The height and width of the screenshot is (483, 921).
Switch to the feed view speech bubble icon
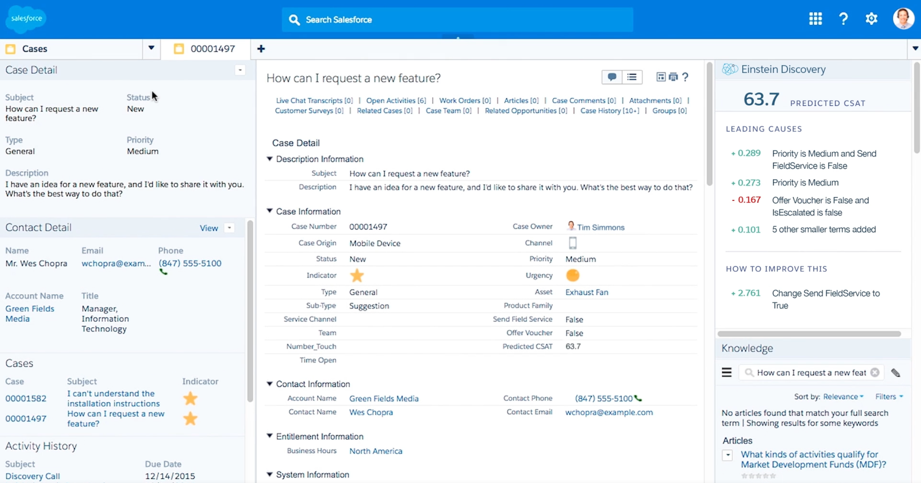[x=612, y=77]
